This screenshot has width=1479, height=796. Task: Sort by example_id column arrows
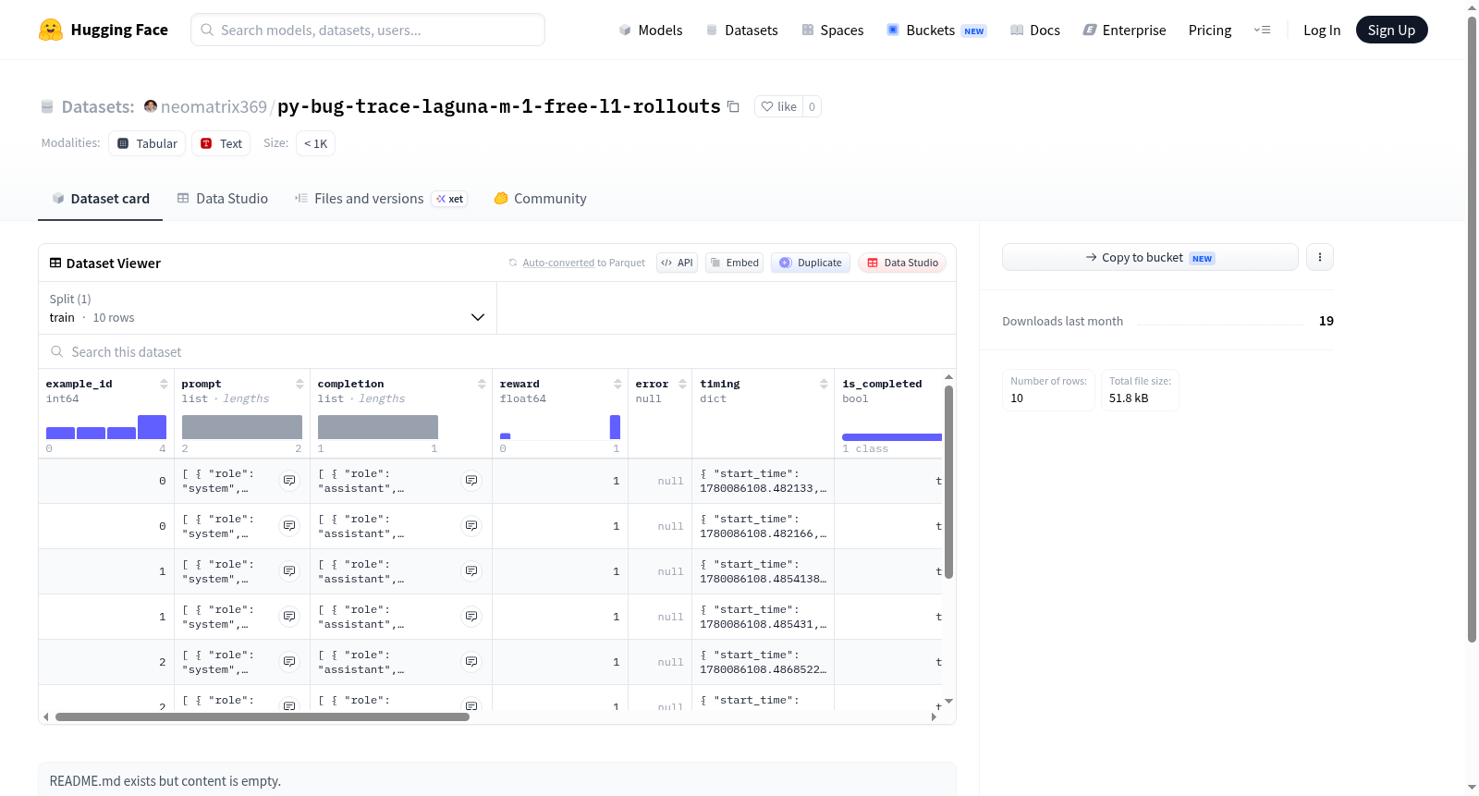(164, 384)
